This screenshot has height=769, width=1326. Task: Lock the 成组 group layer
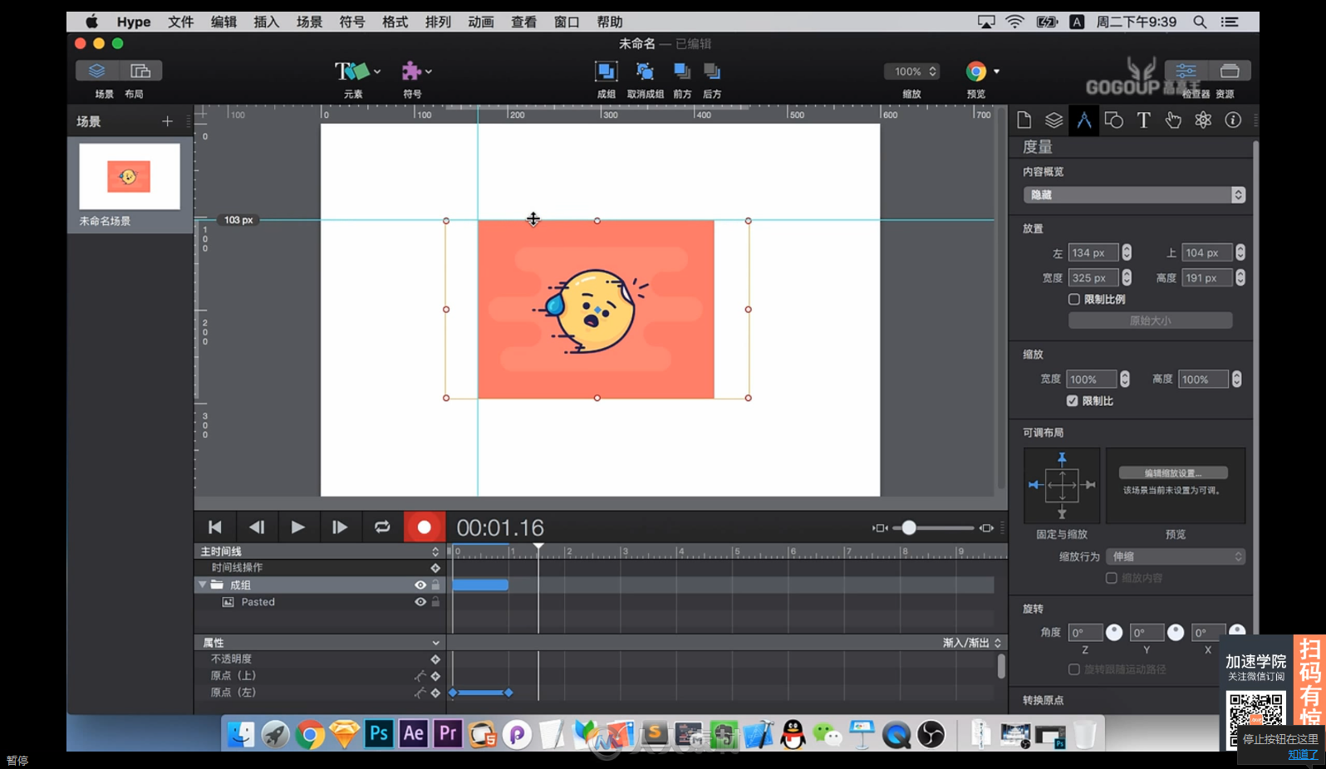[435, 585]
